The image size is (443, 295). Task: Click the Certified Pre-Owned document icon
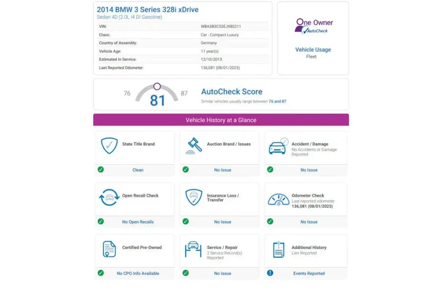tap(110, 249)
